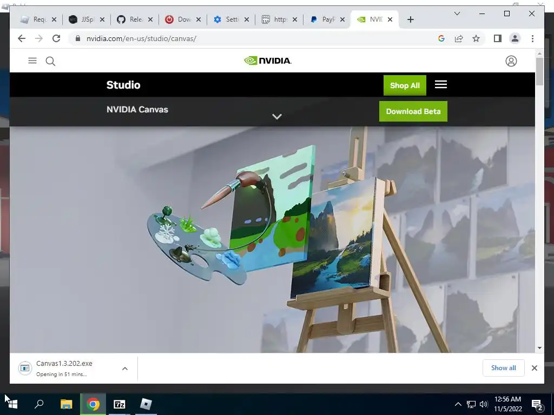Open Windows taskbar search
This screenshot has width=554, height=415.
click(39, 404)
